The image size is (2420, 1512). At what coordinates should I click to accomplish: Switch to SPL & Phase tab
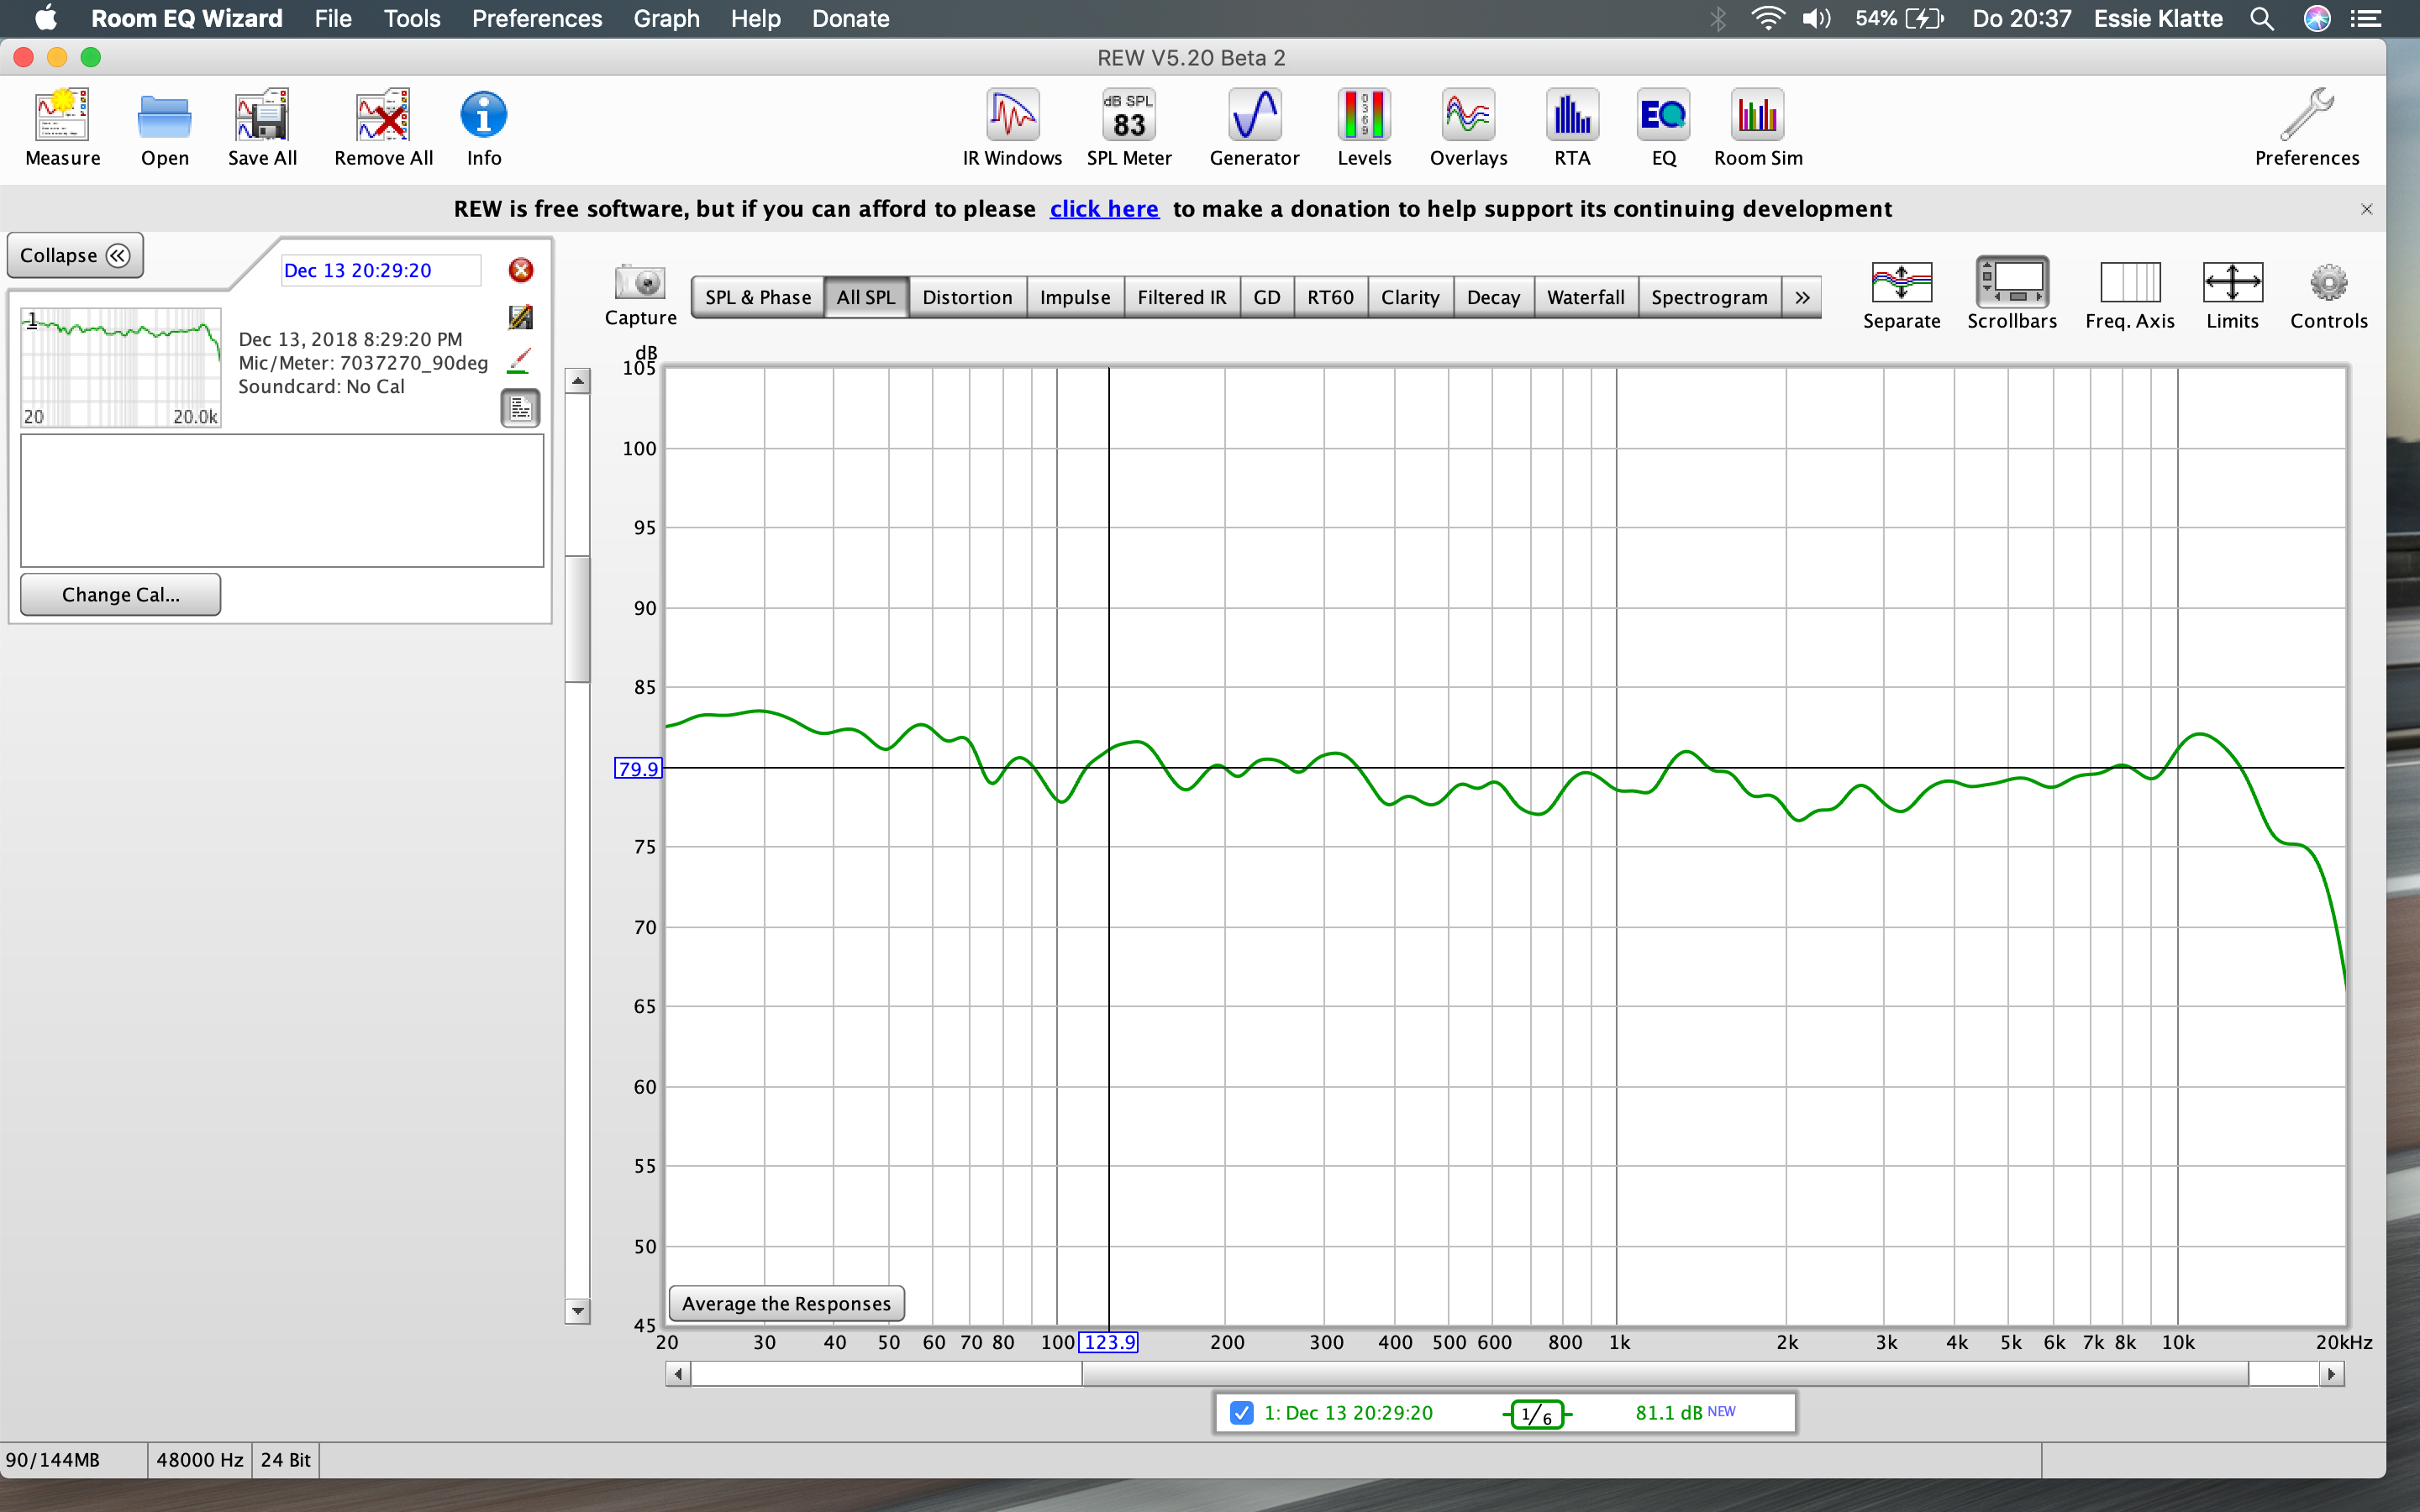click(758, 297)
